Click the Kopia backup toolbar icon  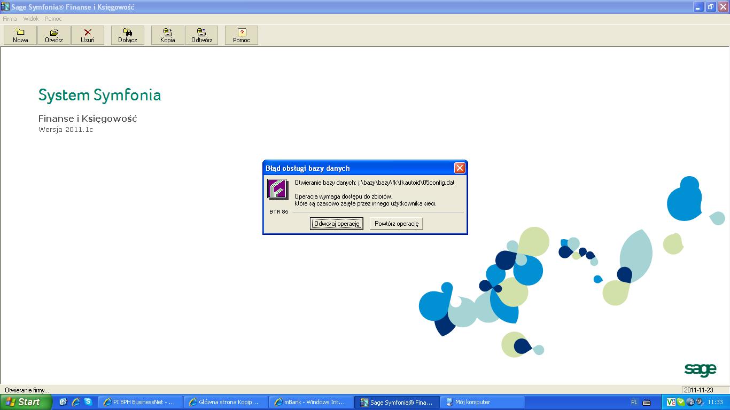168,35
